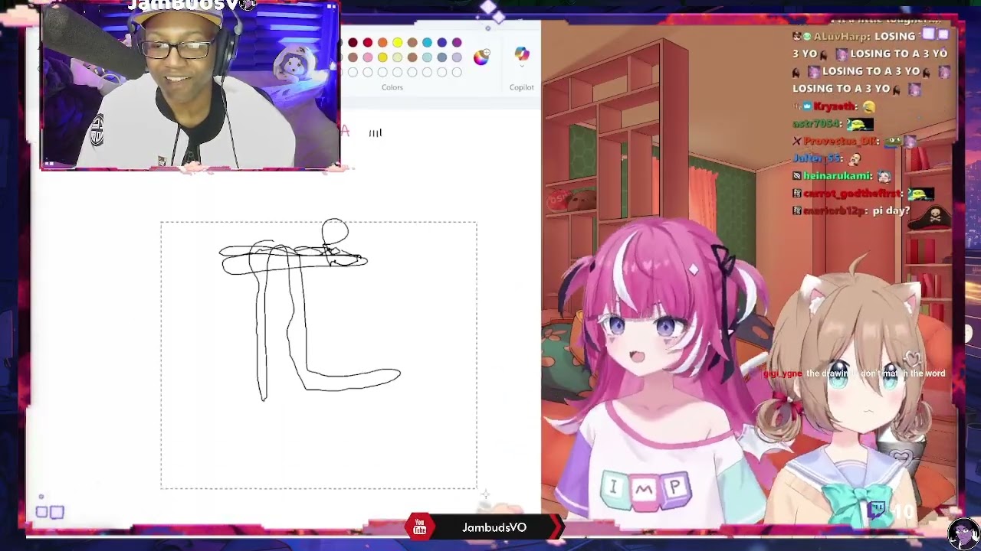Image resolution: width=981 pixels, height=551 pixels.
Task: Click the laughing emoji after Kryzeth
Action: point(868,107)
